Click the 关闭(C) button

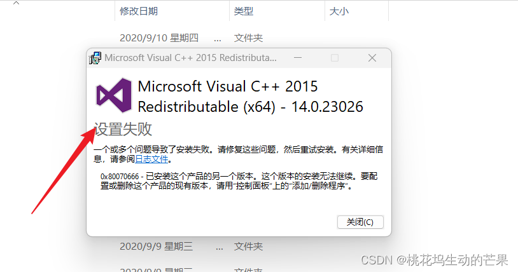[360, 222]
